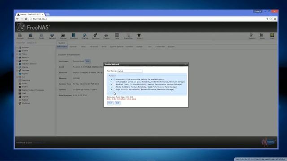Choose Logs (RAID 0) purpose
This screenshot has width=287, height=161.
(114, 89)
